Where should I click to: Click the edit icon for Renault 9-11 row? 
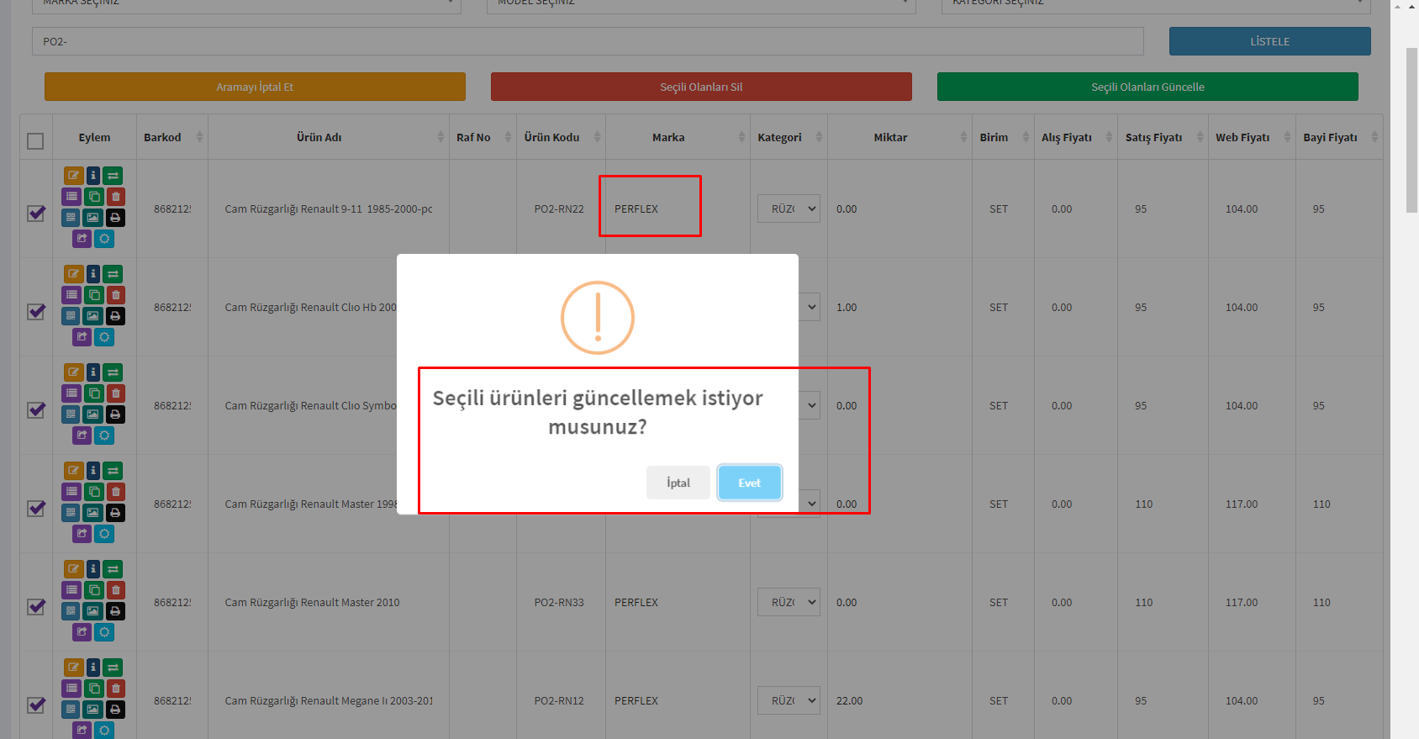coord(73,176)
